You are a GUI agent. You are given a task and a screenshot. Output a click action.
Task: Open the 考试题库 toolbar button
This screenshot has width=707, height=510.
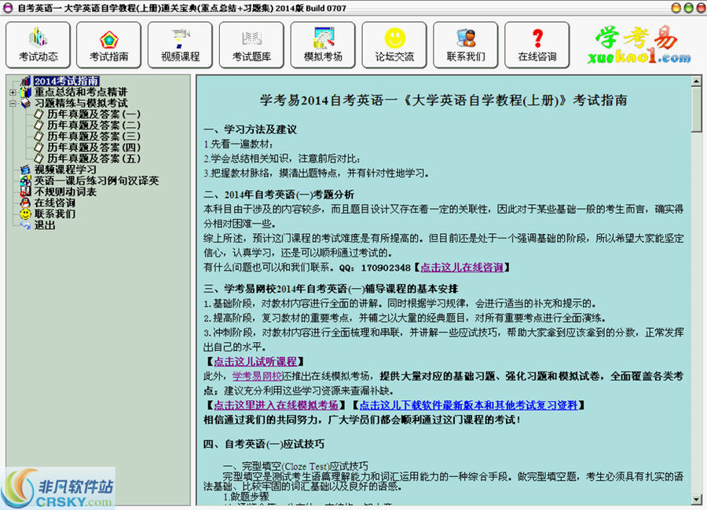(x=251, y=45)
